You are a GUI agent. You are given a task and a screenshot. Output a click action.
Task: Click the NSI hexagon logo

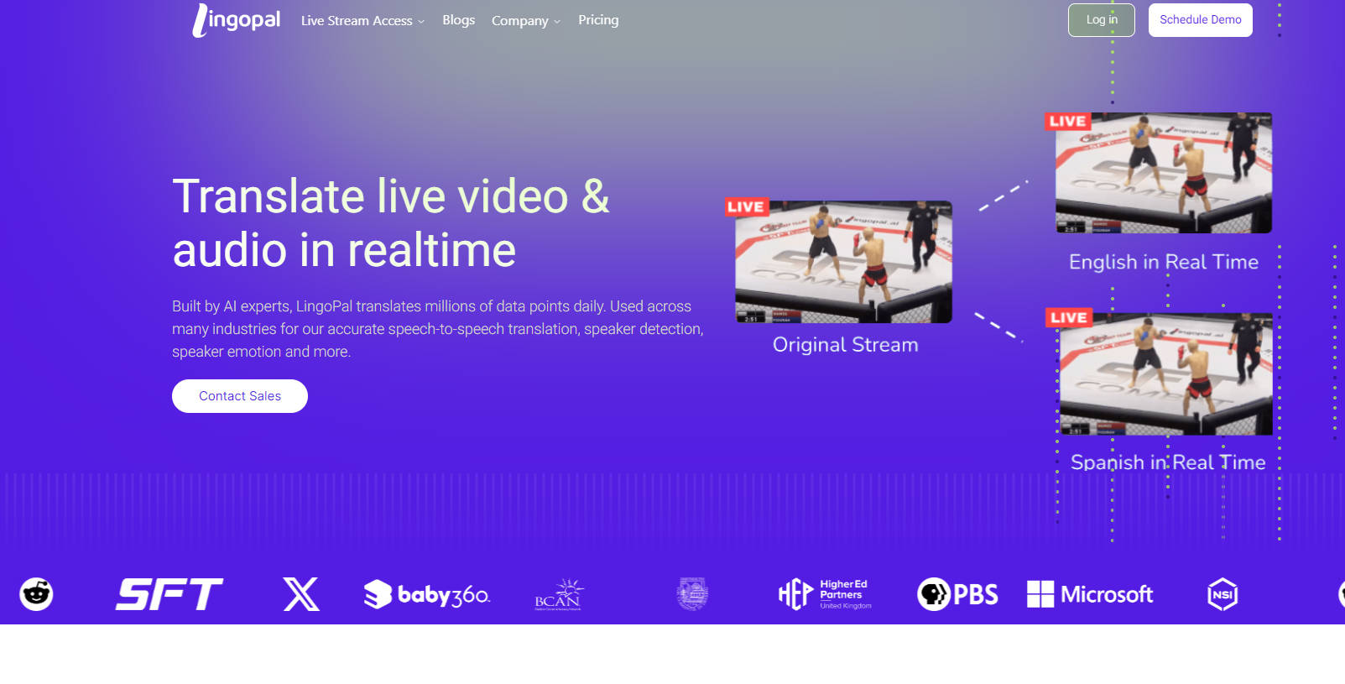(x=1222, y=594)
